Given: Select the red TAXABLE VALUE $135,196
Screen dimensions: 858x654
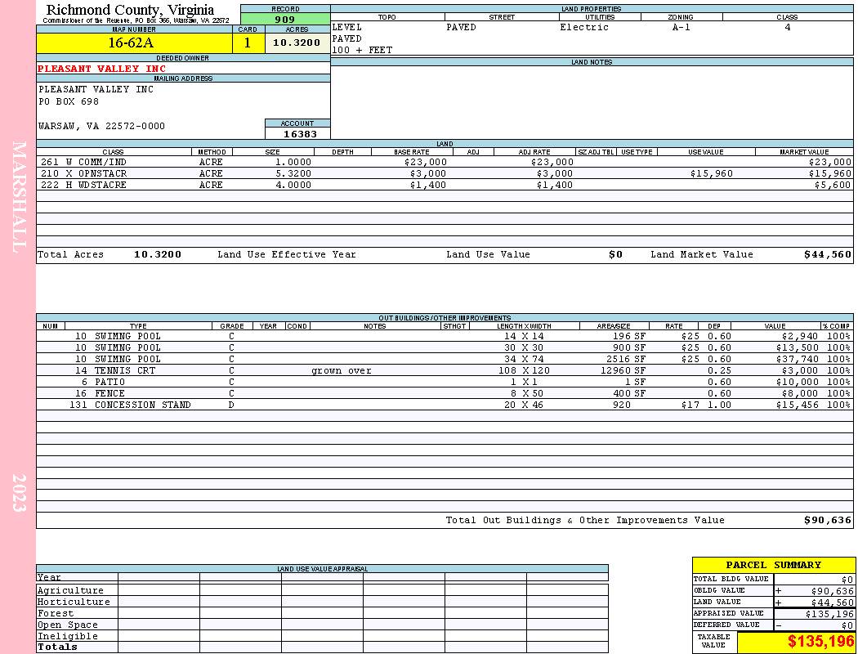Looking at the screenshot, I should 820,642.
